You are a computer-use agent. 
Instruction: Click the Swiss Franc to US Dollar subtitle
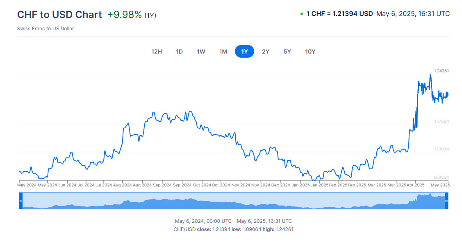(46, 29)
